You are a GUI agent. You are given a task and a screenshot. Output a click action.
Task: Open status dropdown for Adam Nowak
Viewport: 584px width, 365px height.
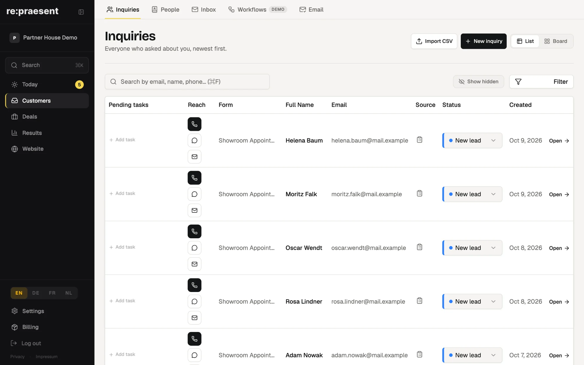(472, 355)
